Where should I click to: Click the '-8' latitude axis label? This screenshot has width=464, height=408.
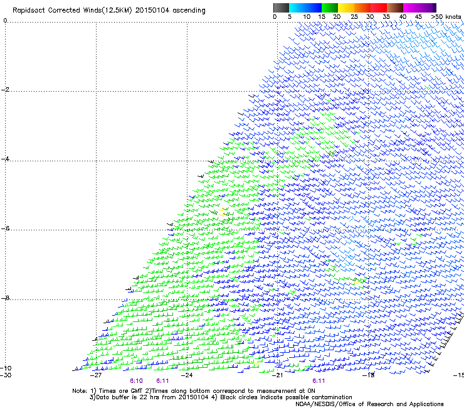pos(5,298)
